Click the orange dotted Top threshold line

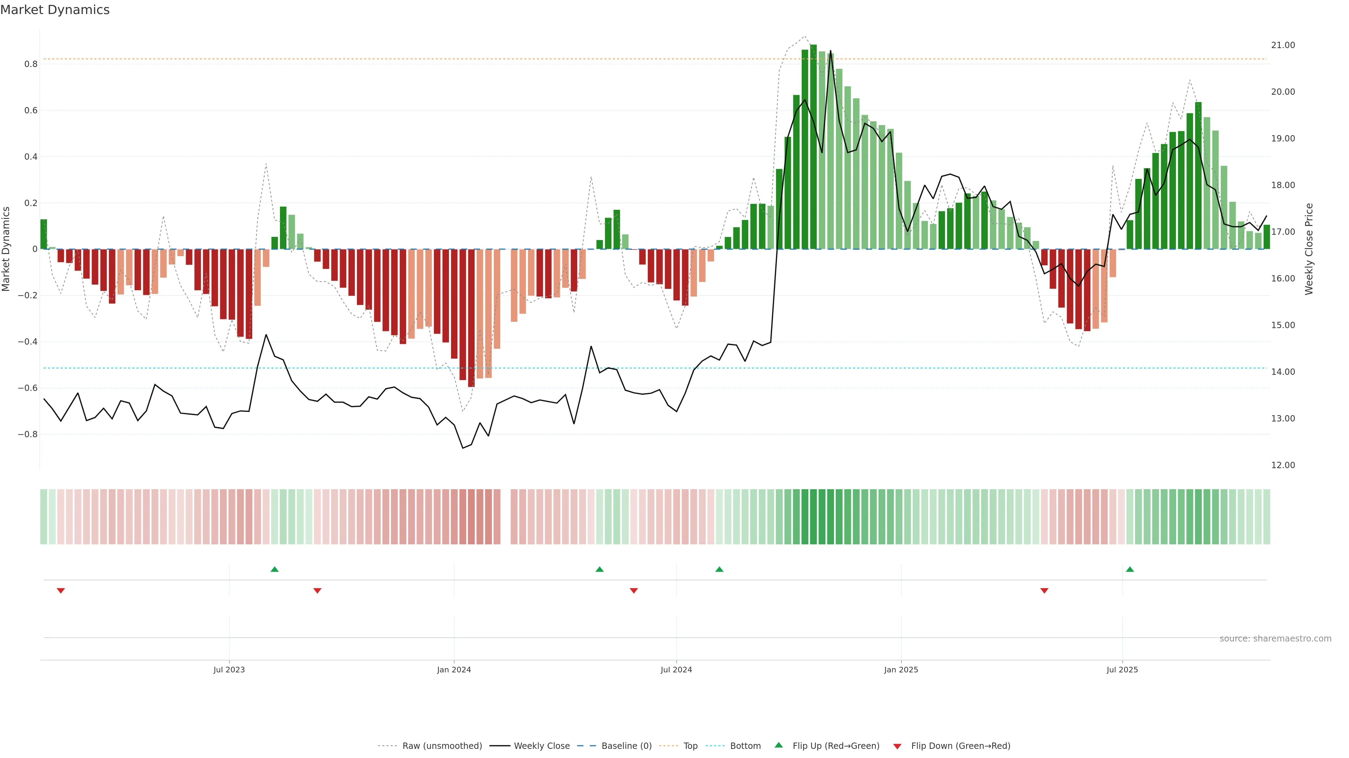coord(524,59)
